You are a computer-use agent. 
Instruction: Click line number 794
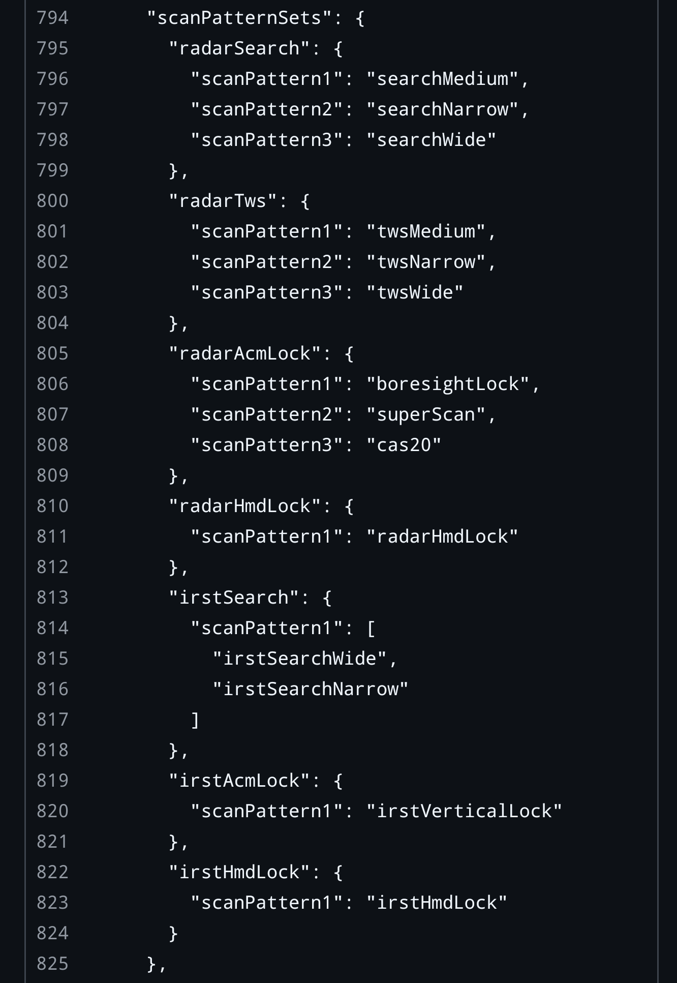[x=52, y=18]
